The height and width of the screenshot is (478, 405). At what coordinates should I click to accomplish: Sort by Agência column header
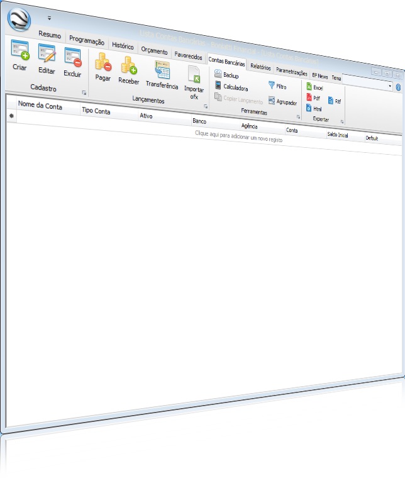262,126
